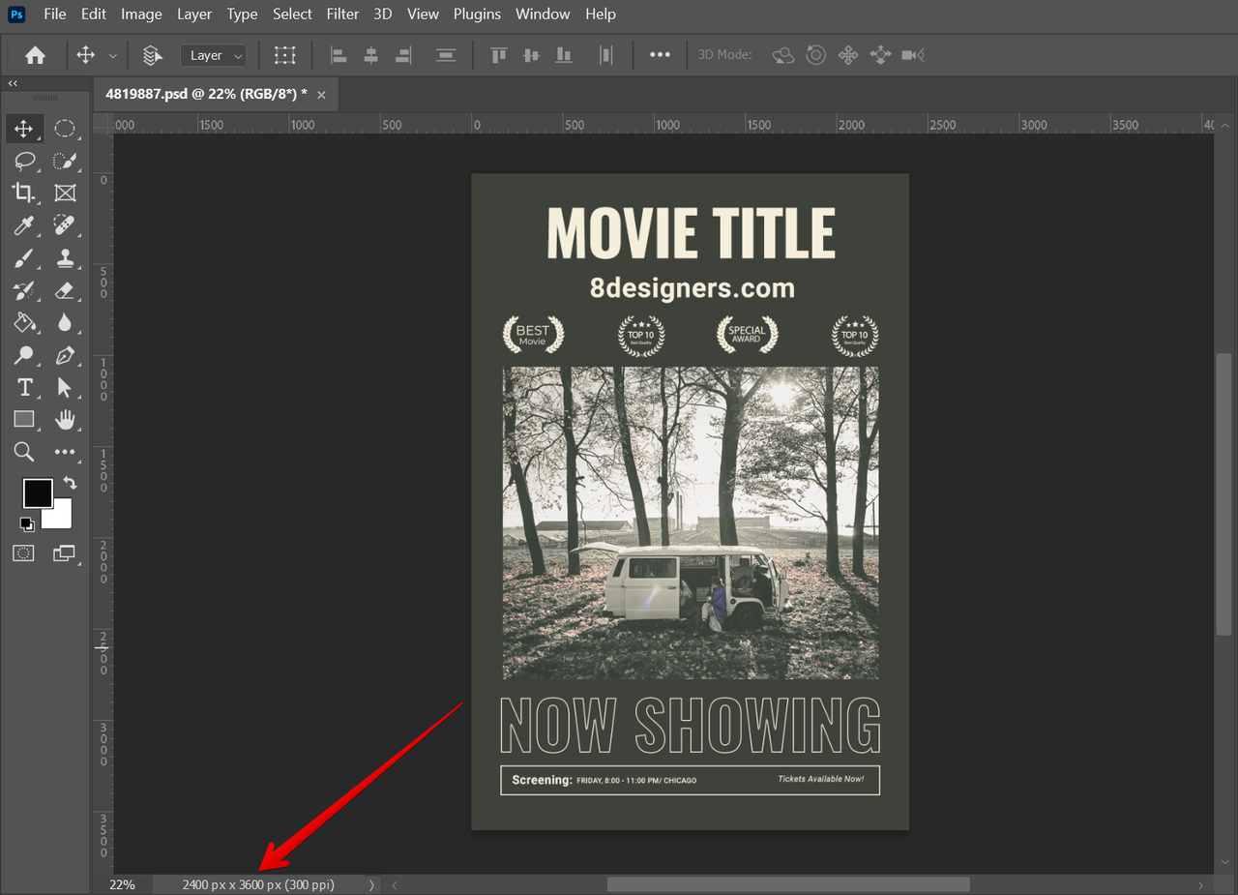Select the foreground color swatch
This screenshot has width=1238, height=895.
(38, 492)
